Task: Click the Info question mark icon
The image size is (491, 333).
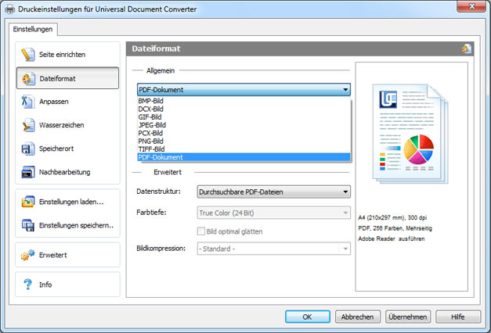Action: (28, 285)
